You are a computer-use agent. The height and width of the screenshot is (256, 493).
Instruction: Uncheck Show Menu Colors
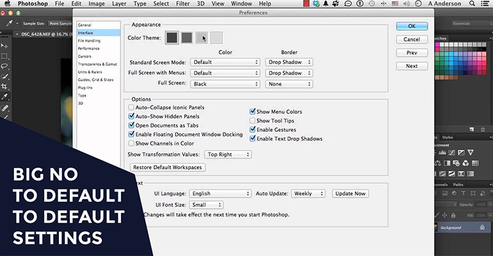coord(252,111)
